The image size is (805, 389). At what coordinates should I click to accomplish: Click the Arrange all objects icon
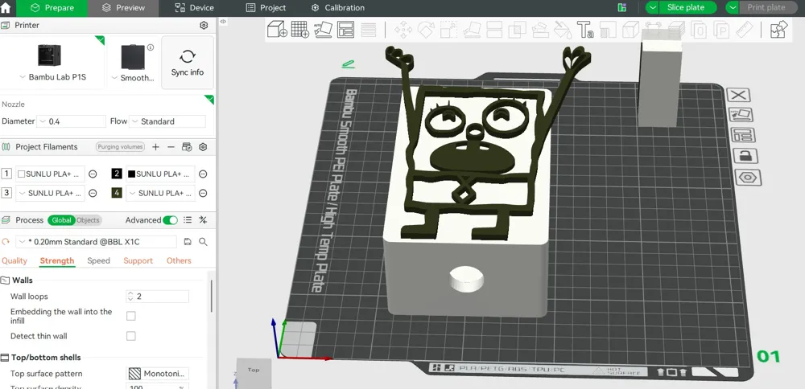(345, 29)
